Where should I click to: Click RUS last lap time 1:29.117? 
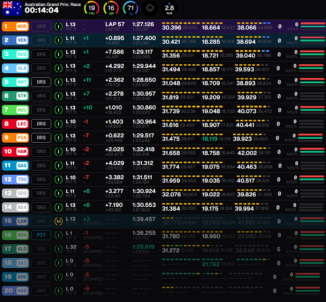tap(143, 52)
